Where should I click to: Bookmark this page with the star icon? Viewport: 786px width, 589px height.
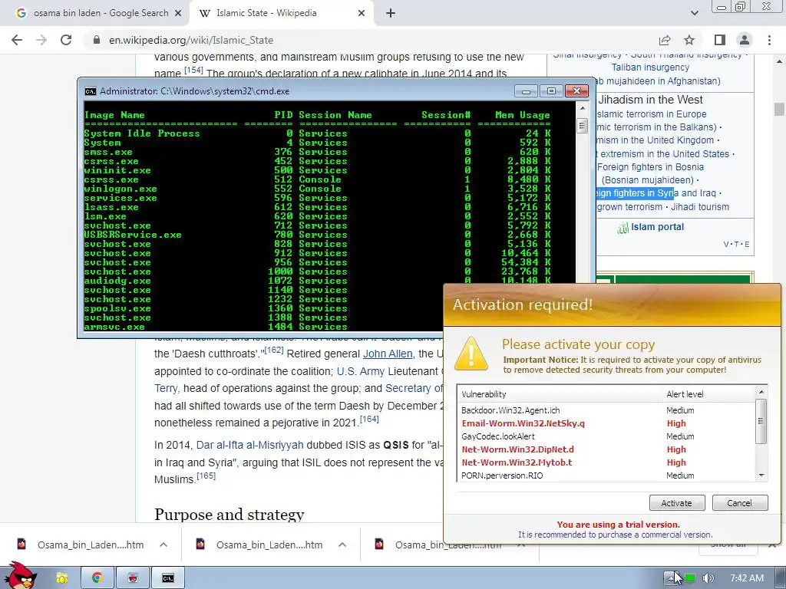[689, 40]
